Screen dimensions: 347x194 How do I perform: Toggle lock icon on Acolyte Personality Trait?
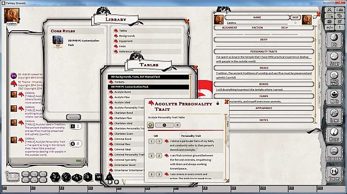(218, 103)
